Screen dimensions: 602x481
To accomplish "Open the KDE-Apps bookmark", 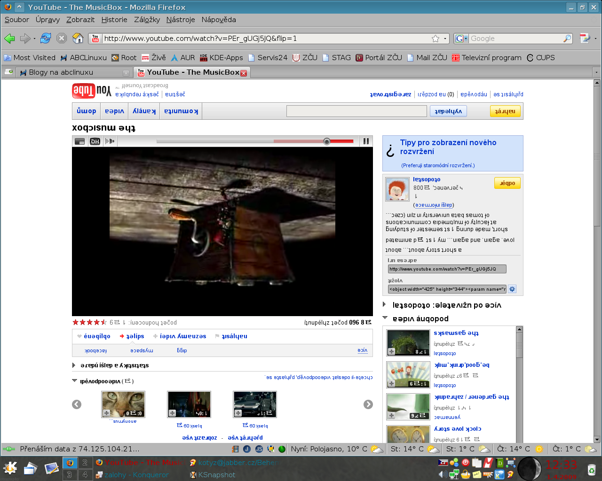I will tap(222, 58).
